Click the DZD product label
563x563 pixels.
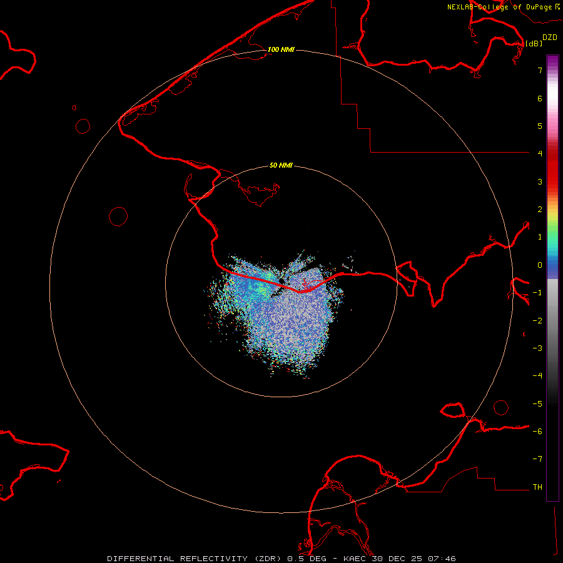click(x=550, y=38)
